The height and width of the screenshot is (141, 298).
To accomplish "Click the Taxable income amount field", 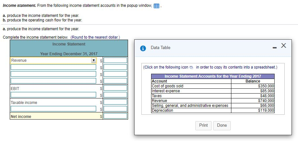I will point(115,102).
